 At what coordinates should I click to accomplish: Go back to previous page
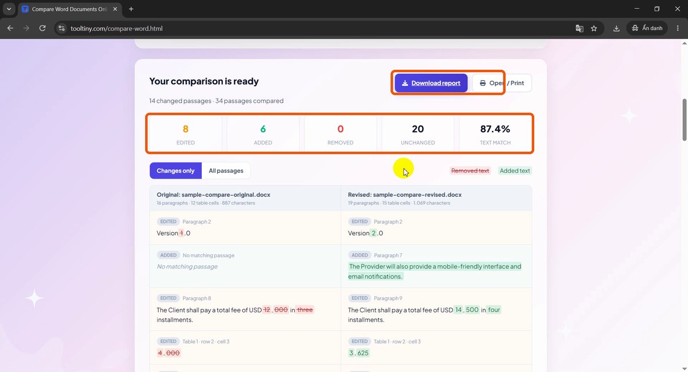coord(10,28)
